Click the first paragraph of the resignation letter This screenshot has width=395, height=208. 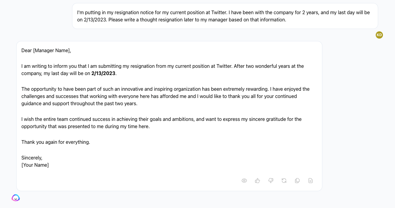(163, 70)
